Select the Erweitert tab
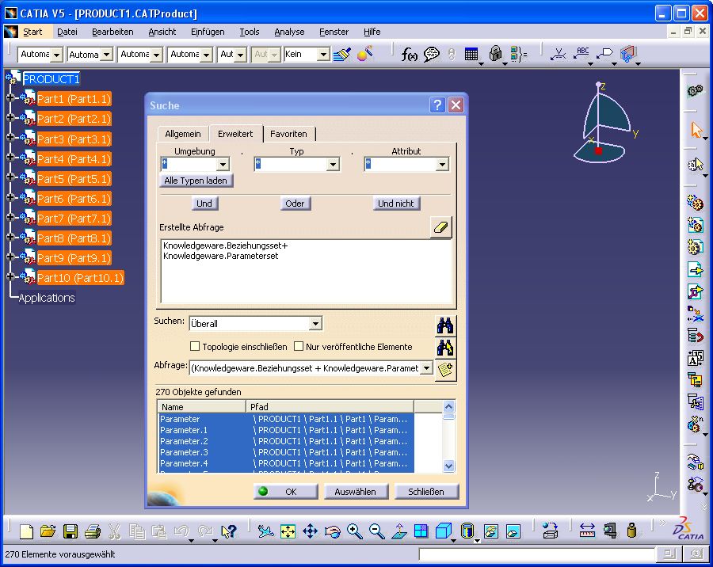 235,134
